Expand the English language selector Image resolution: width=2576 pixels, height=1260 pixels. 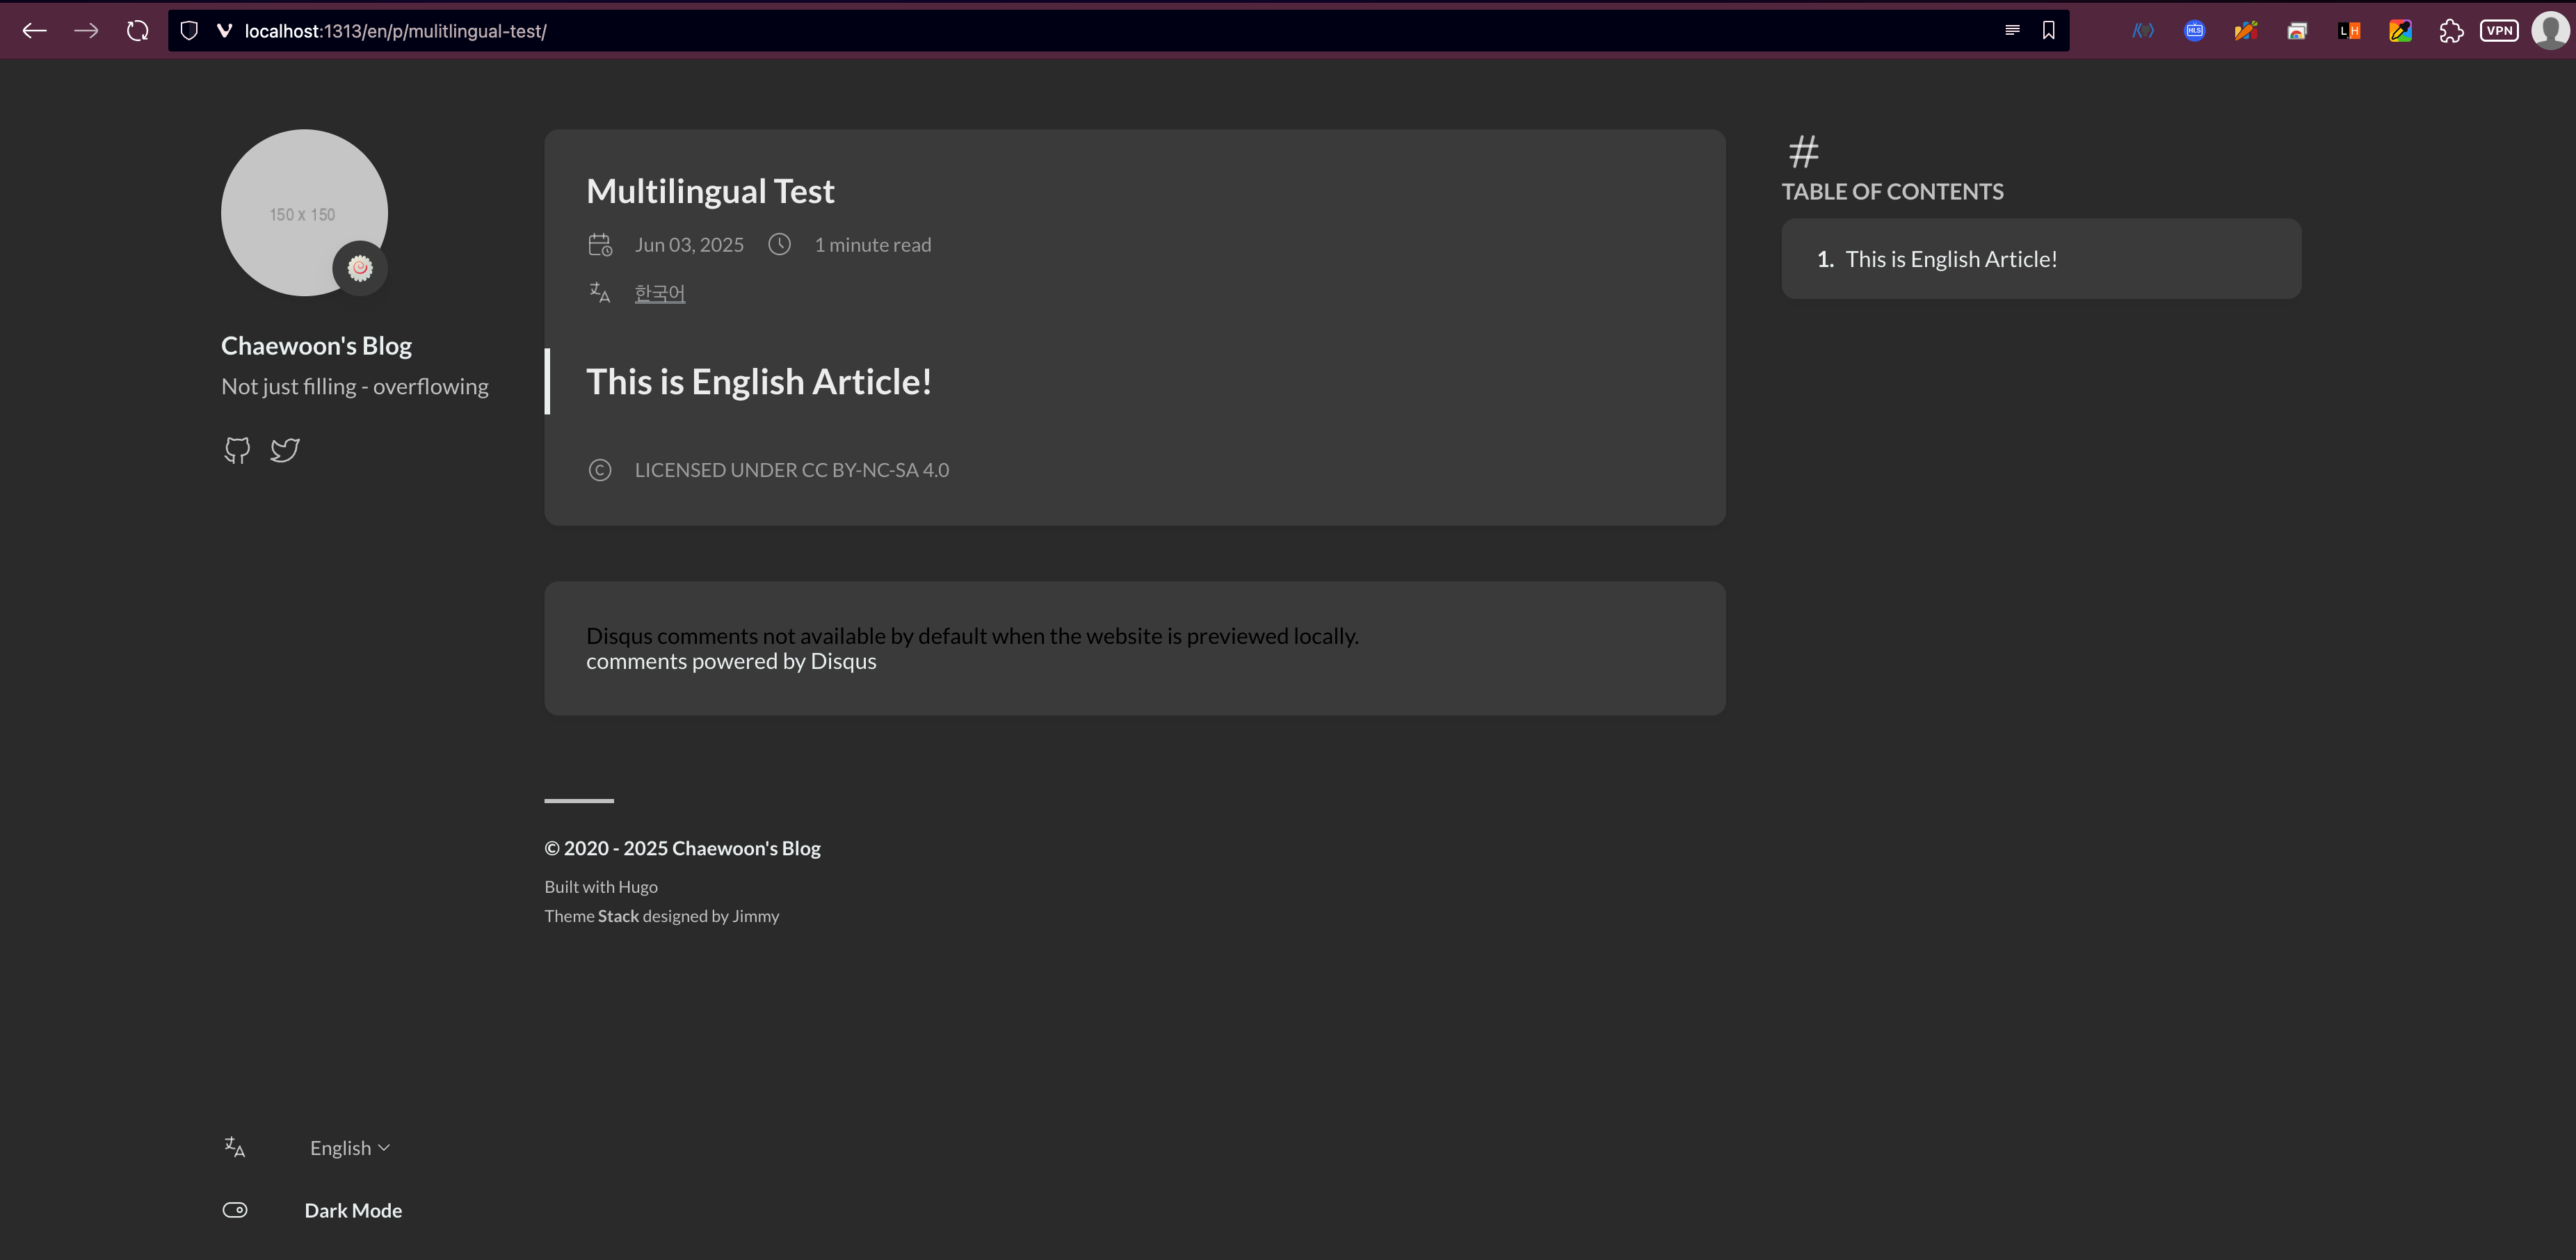pyautogui.click(x=348, y=1147)
